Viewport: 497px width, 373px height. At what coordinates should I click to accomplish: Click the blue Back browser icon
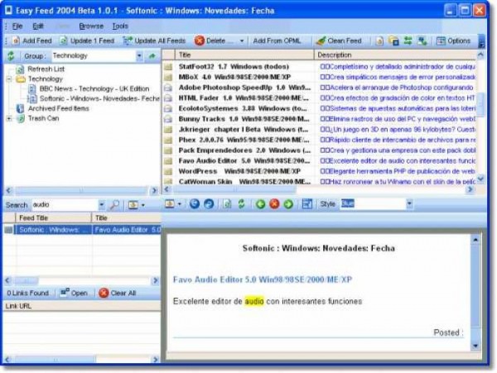tap(195, 204)
